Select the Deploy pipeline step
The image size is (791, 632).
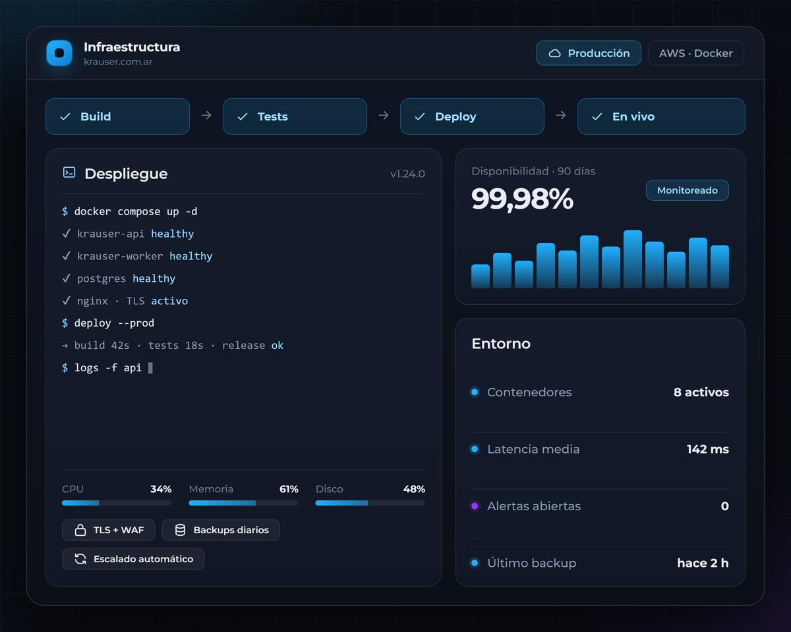click(x=472, y=117)
